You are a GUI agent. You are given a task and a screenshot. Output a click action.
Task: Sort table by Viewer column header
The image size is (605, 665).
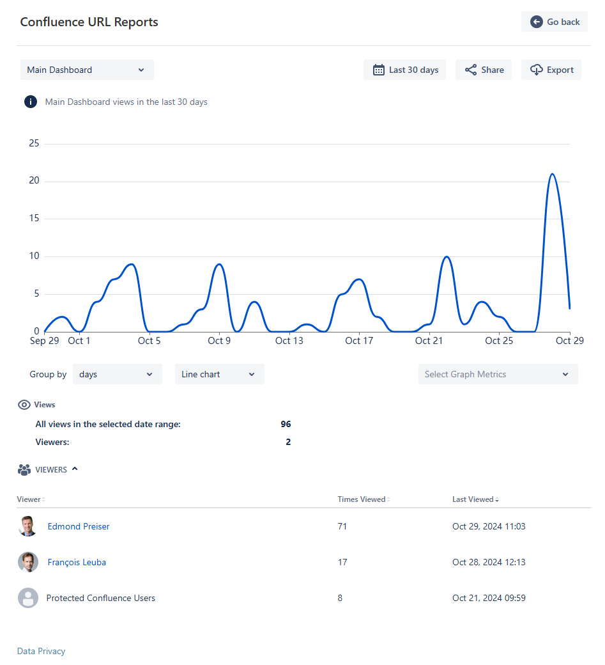pos(29,499)
